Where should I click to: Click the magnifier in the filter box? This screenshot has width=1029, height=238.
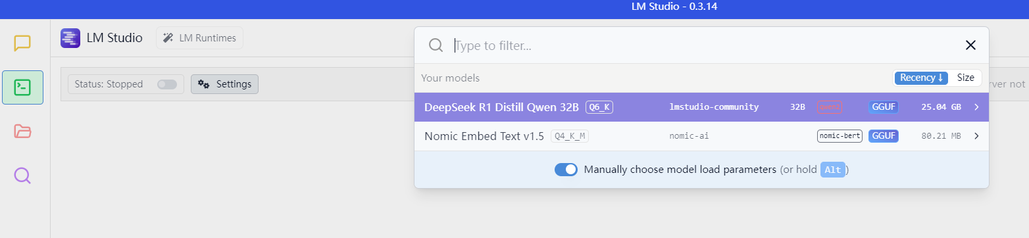(436, 45)
